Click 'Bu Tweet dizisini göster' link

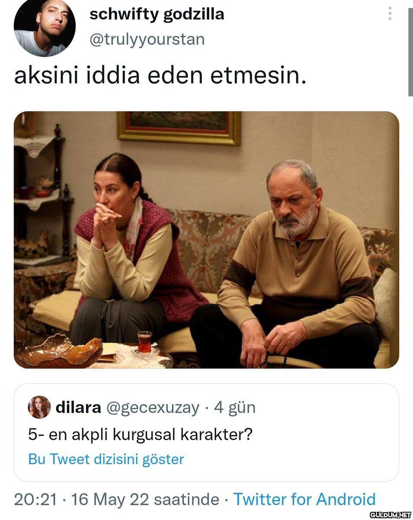point(106,459)
